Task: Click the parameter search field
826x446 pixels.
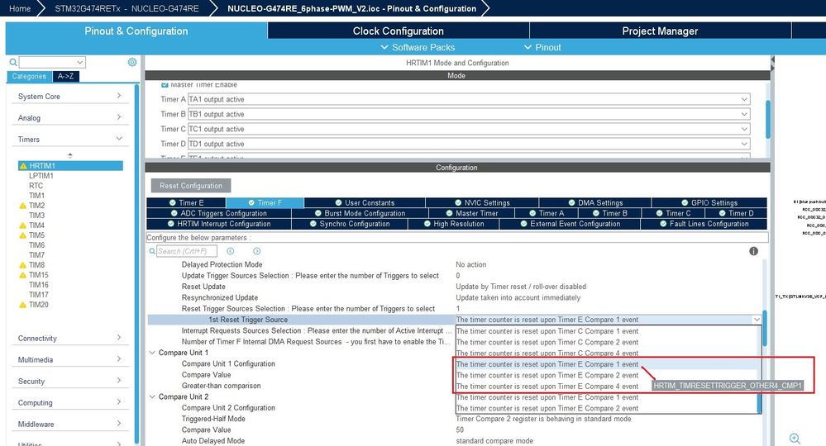Action: (x=187, y=251)
